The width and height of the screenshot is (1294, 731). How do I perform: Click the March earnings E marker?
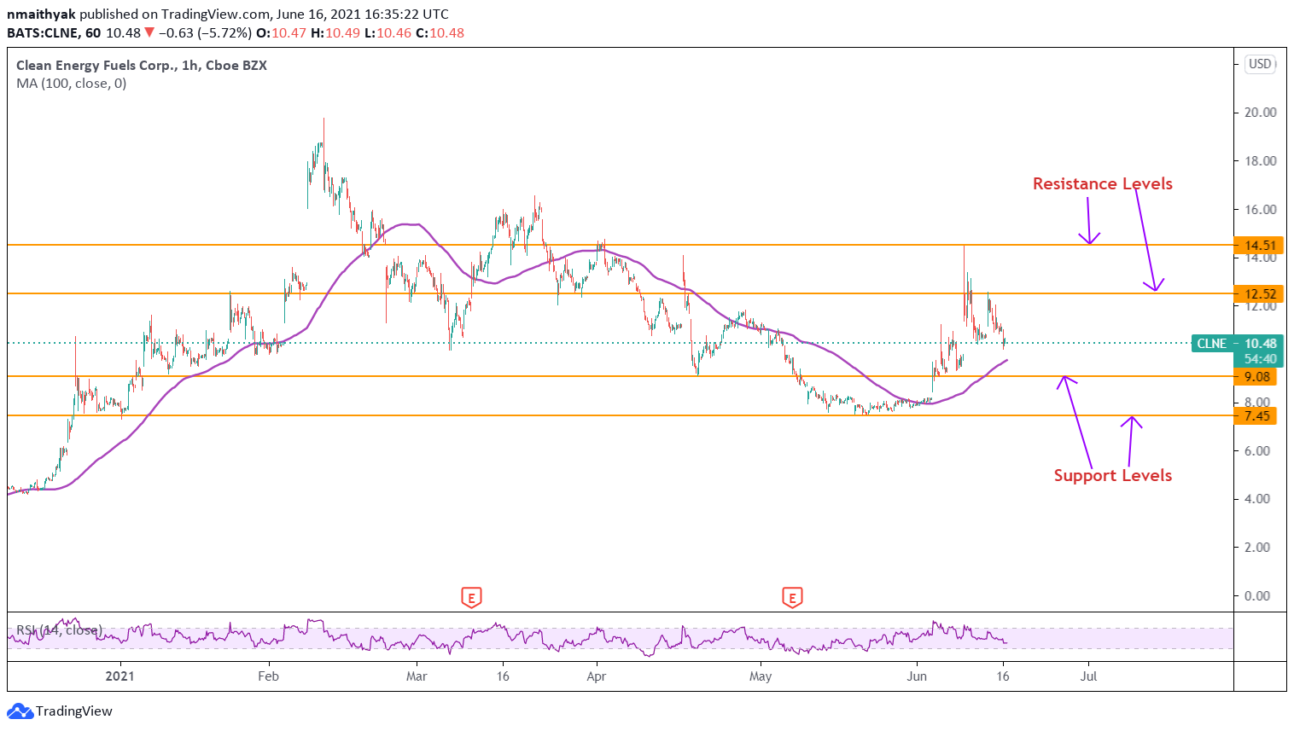pyautogui.click(x=471, y=598)
